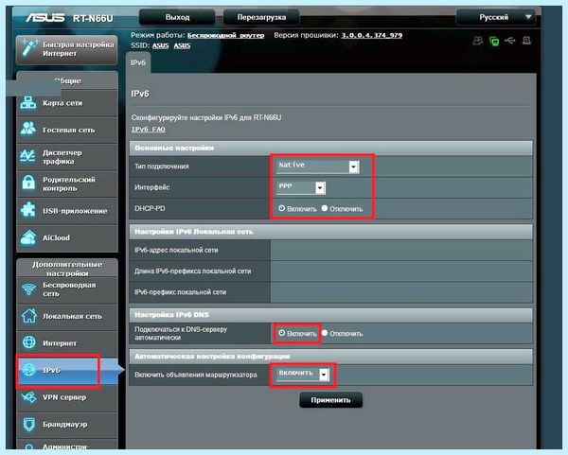Click the Настройка IPv6 DNS header

(x=330, y=315)
